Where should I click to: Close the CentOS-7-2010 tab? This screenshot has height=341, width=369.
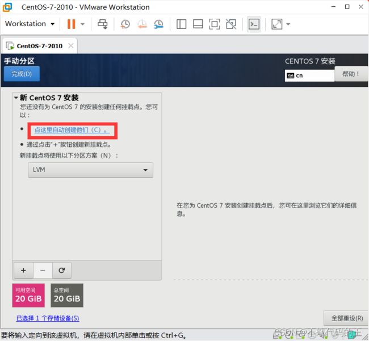pos(71,45)
